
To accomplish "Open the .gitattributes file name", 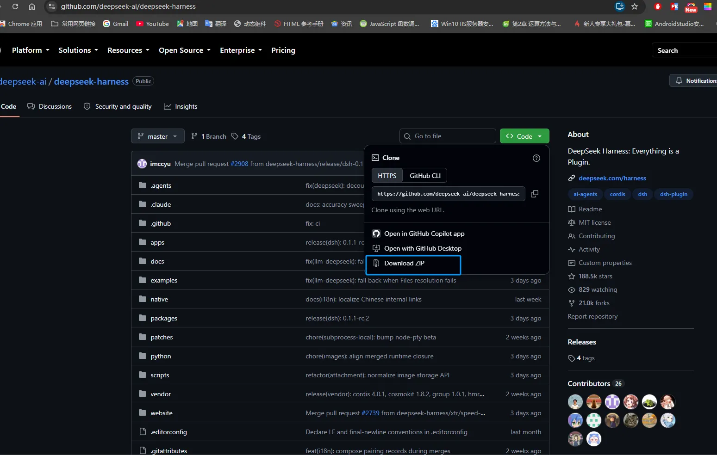I will (169, 451).
